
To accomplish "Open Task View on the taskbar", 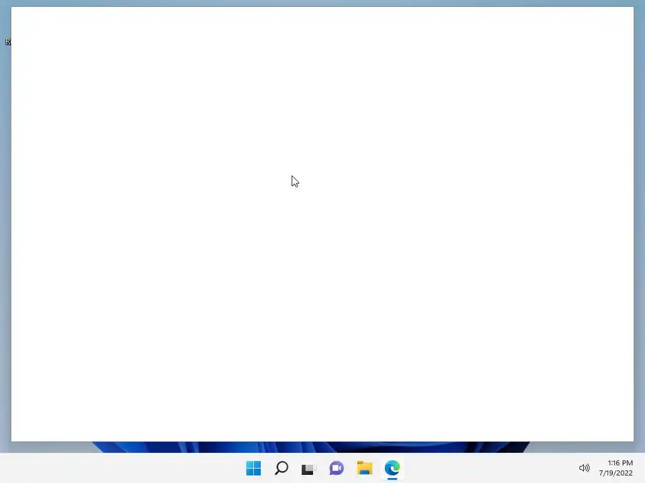I will point(309,469).
